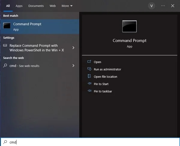
Task: Expand the arrow for Replace Command Prompt setting
Action: (73, 48)
